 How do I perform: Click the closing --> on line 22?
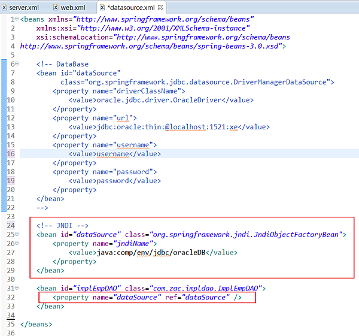pyautogui.click(x=42, y=208)
